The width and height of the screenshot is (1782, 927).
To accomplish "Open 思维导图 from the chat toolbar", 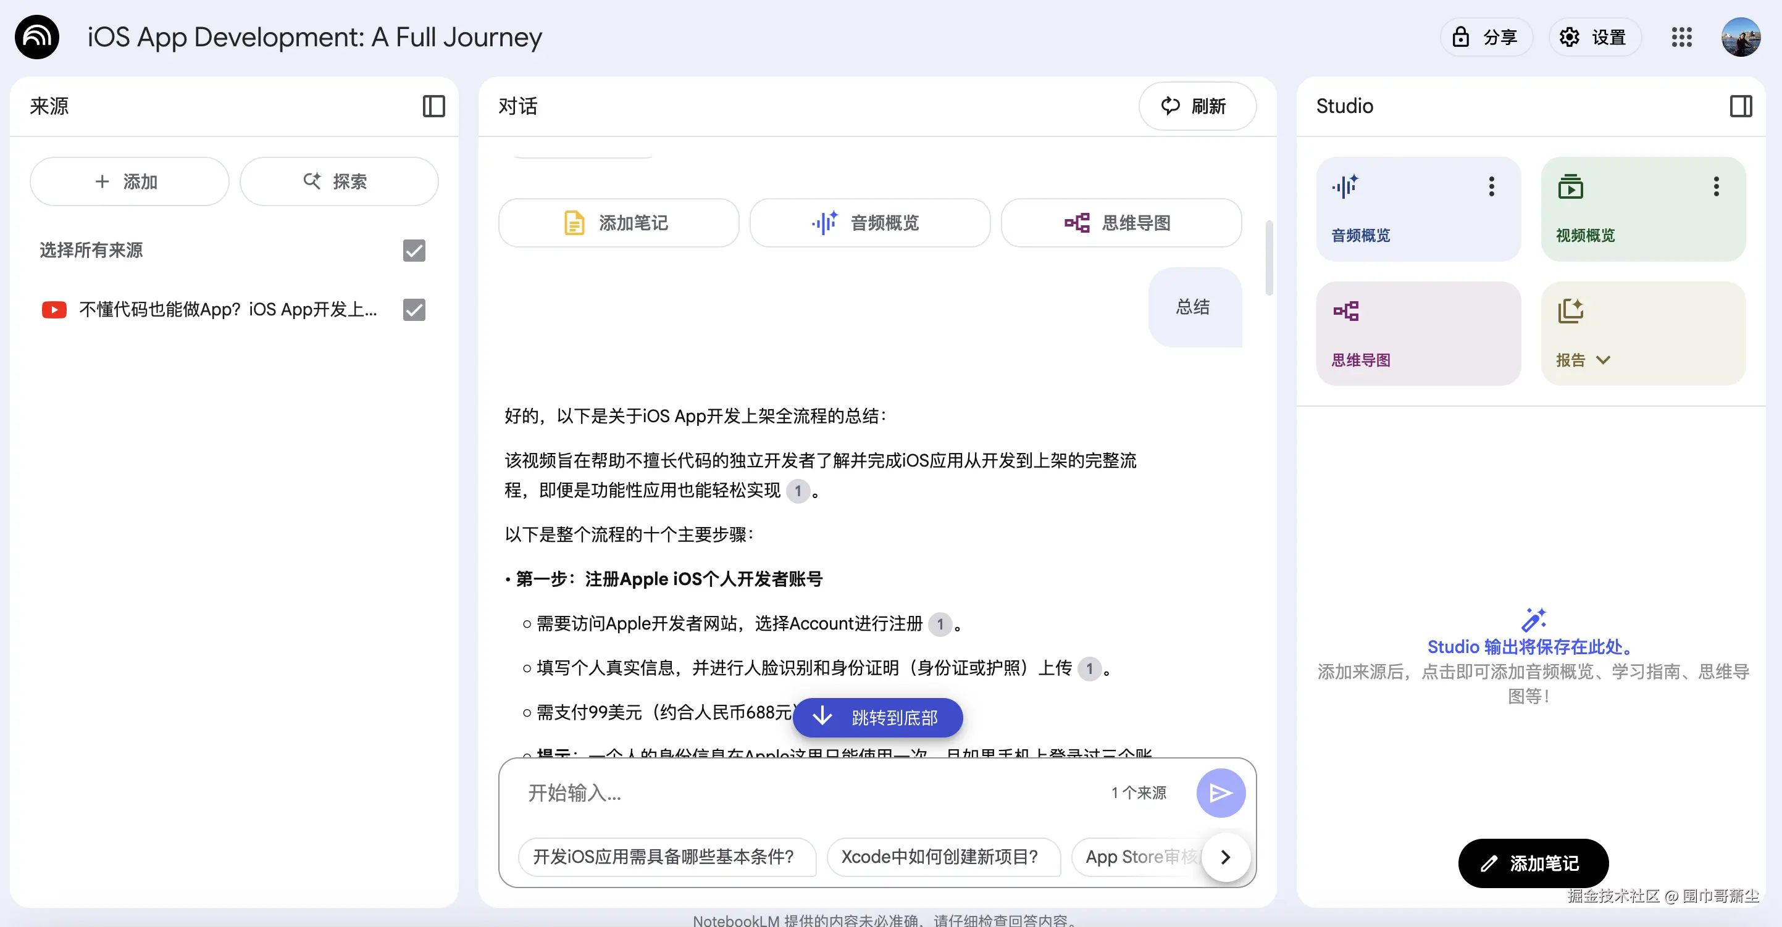I will 1121,223.
